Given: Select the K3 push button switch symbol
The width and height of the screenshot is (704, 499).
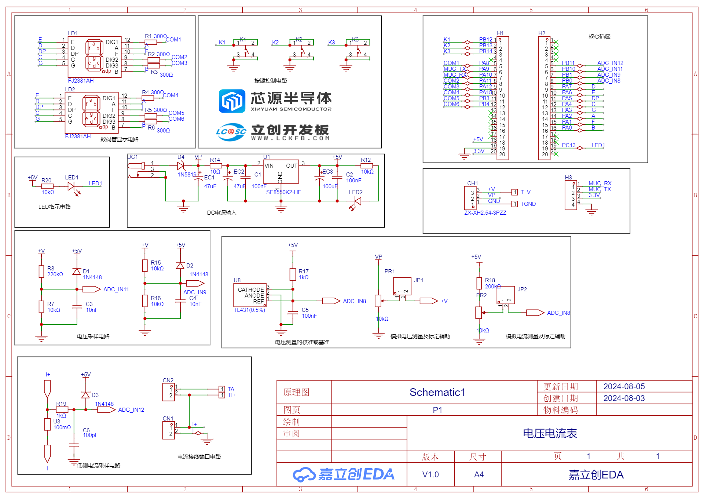Looking at the screenshot, I should [358, 50].
